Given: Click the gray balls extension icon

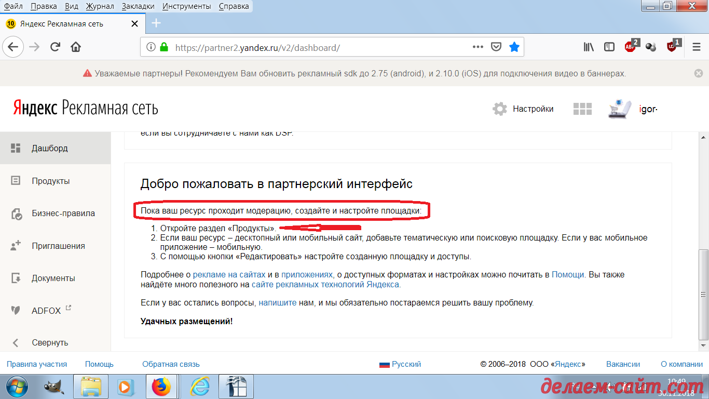Looking at the screenshot, I should coord(651,47).
